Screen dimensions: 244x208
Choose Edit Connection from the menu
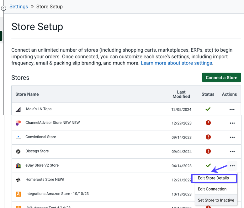[216, 189]
